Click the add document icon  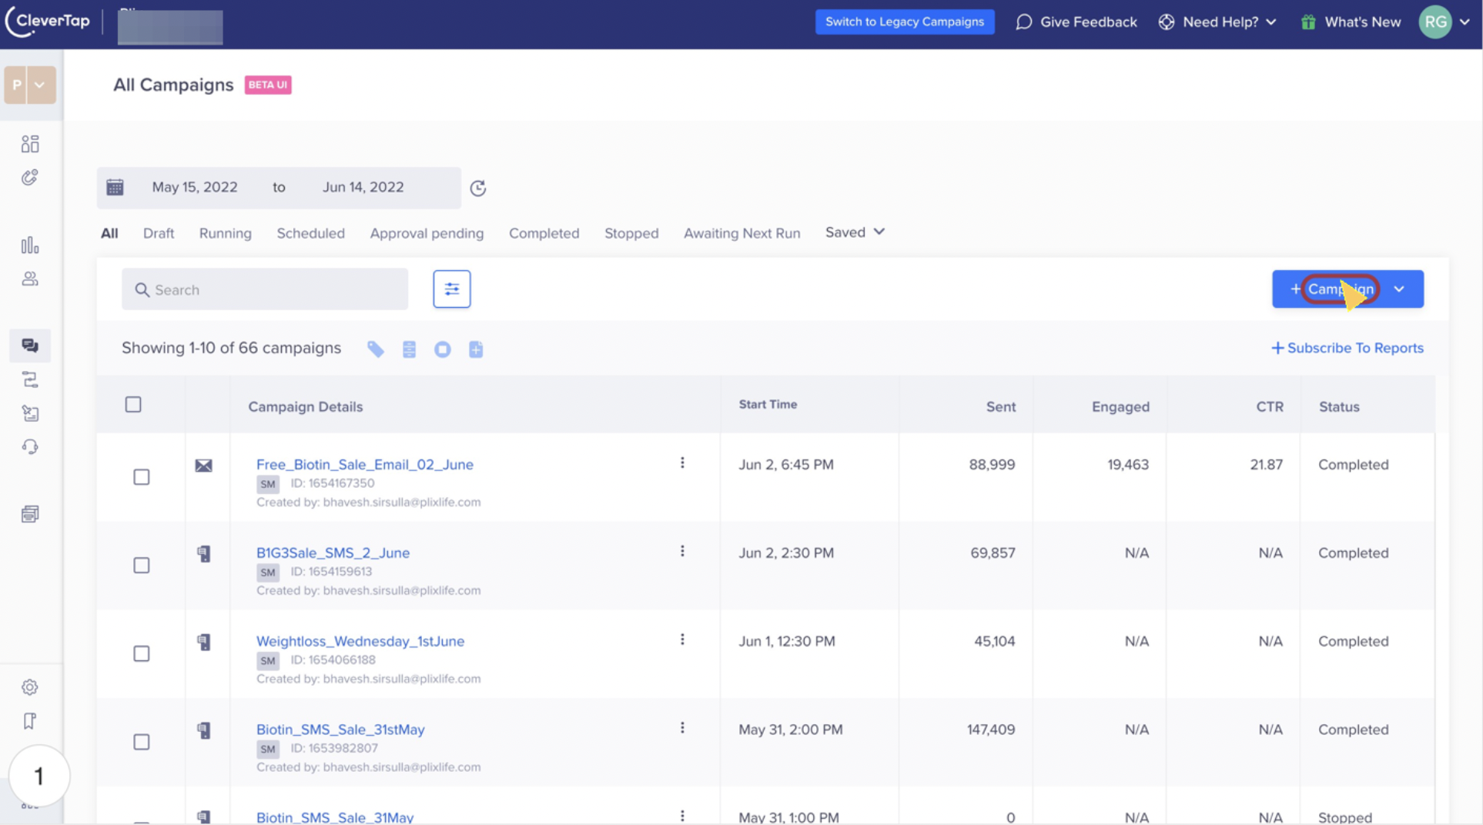click(x=476, y=349)
